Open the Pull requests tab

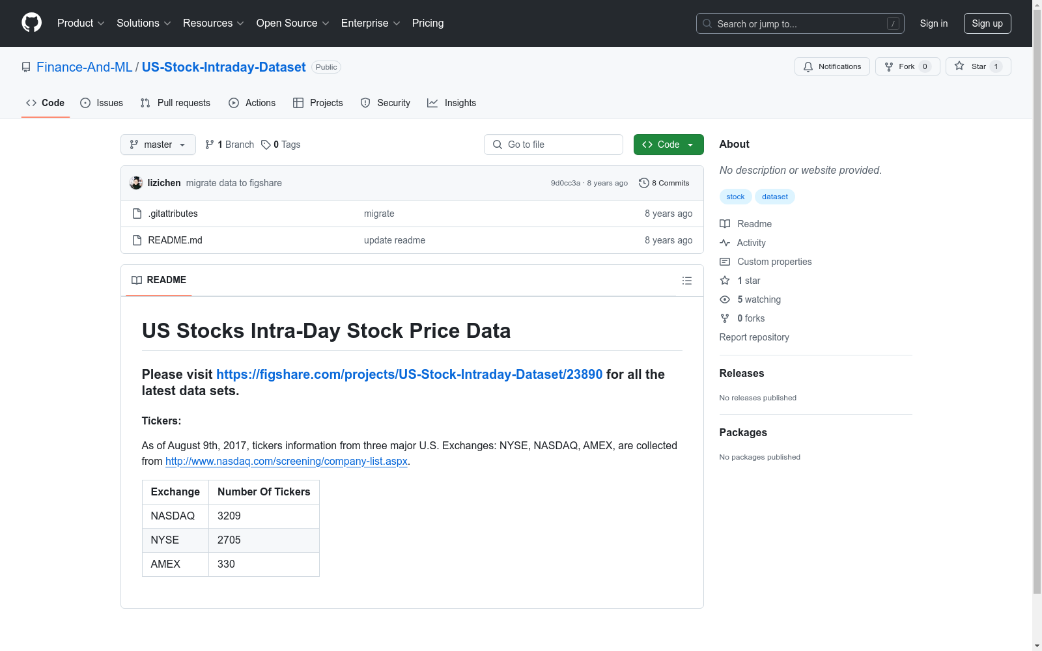coord(175,103)
